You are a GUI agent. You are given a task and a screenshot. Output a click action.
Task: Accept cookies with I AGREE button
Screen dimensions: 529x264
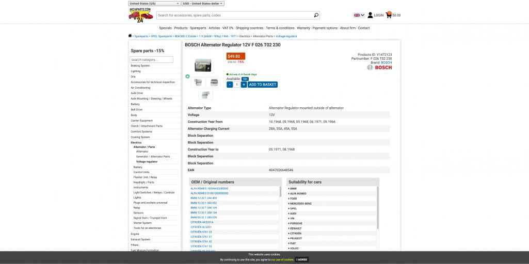coord(302,259)
